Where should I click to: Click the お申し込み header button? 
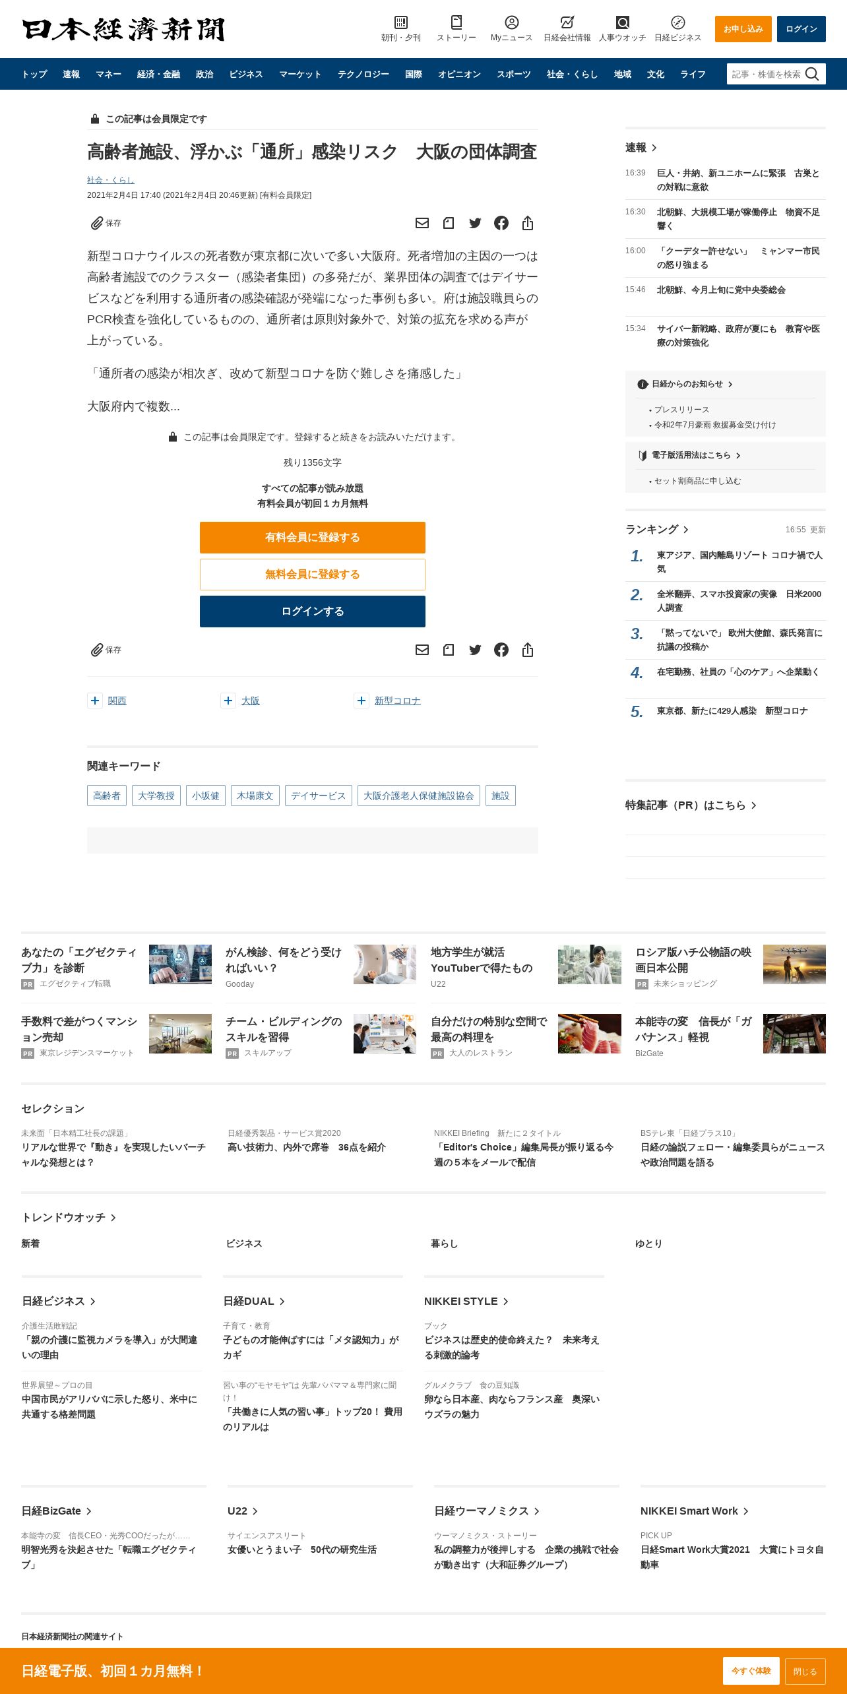(x=743, y=29)
